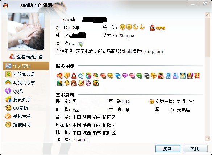Click the blue Q+ service icon
The height and width of the screenshot is (155, 212).
click(81, 76)
